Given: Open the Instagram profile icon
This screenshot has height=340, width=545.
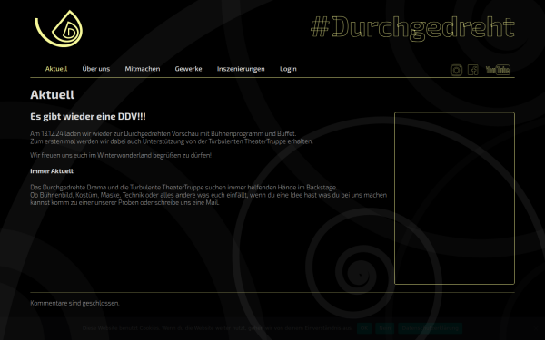Looking at the screenshot, I should click(x=456, y=70).
